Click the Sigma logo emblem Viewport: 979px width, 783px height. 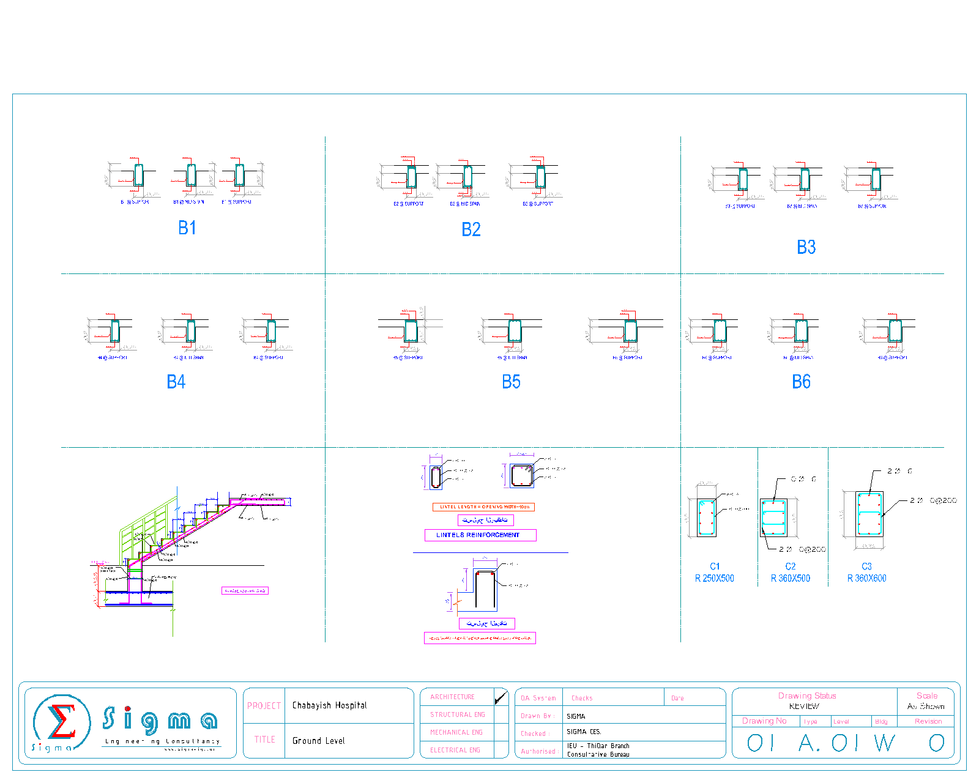(61, 722)
